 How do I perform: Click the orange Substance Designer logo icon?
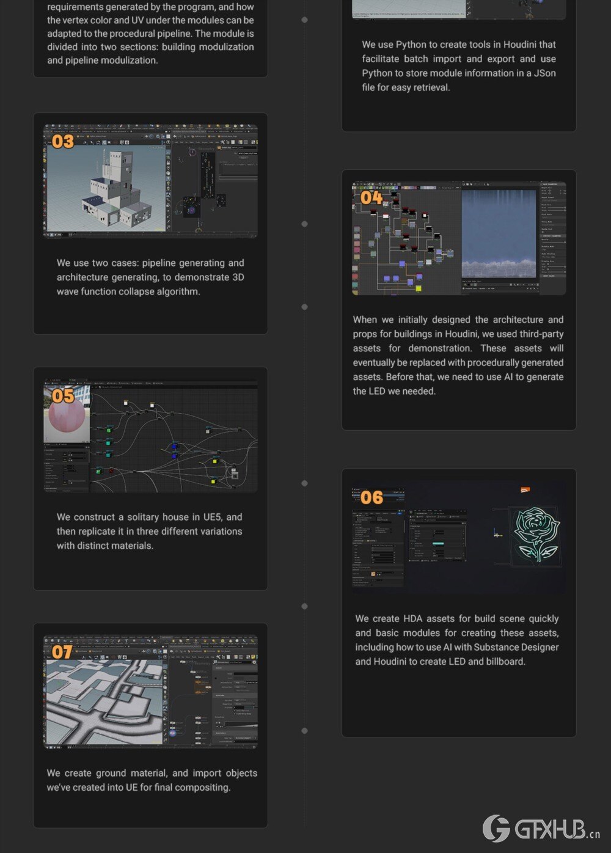coord(525,490)
